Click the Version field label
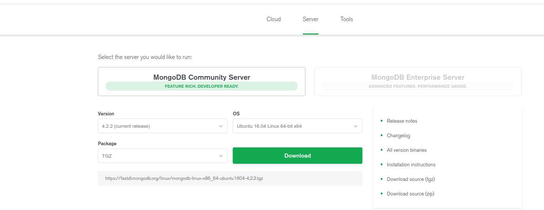The height and width of the screenshot is (210, 544). tap(106, 114)
